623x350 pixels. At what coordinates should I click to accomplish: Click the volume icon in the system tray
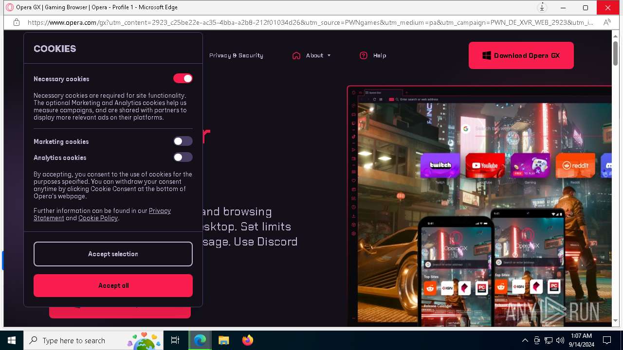click(560, 340)
